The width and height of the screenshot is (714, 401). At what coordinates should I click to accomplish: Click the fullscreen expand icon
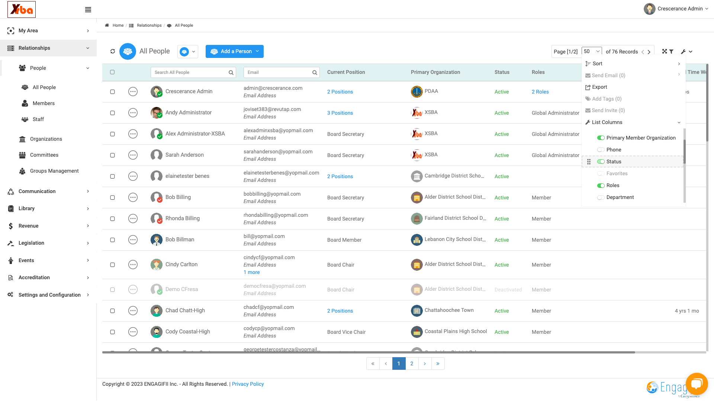[x=665, y=51]
